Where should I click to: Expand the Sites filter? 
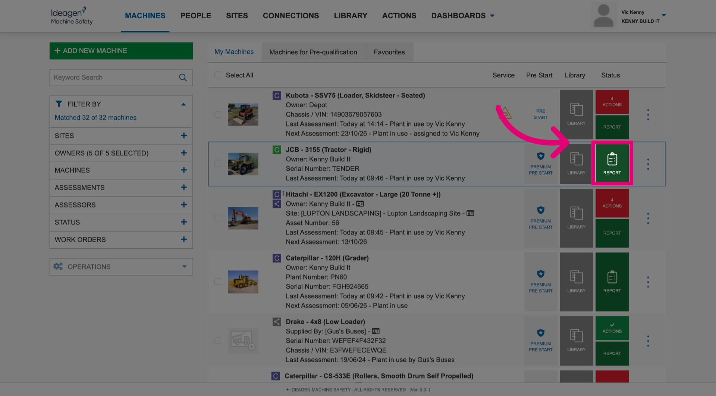tap(184, 136)
